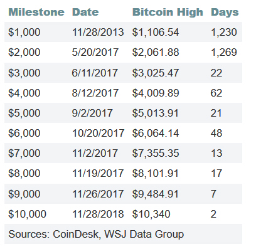The width and height of the screenshot is (256, 249).
Task: Click the Sources: CoinDesk, WSJ Data Group text
Action: (96, 234)
